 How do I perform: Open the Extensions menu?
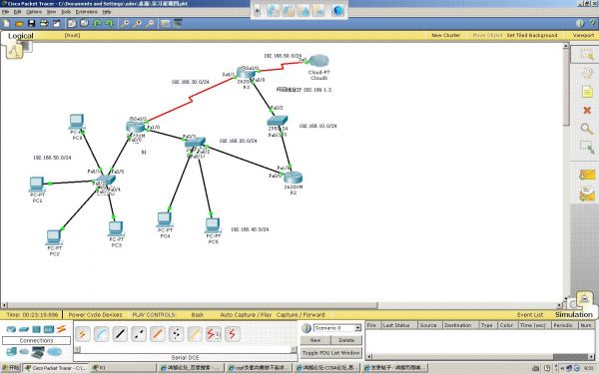[x=86, y=12]
